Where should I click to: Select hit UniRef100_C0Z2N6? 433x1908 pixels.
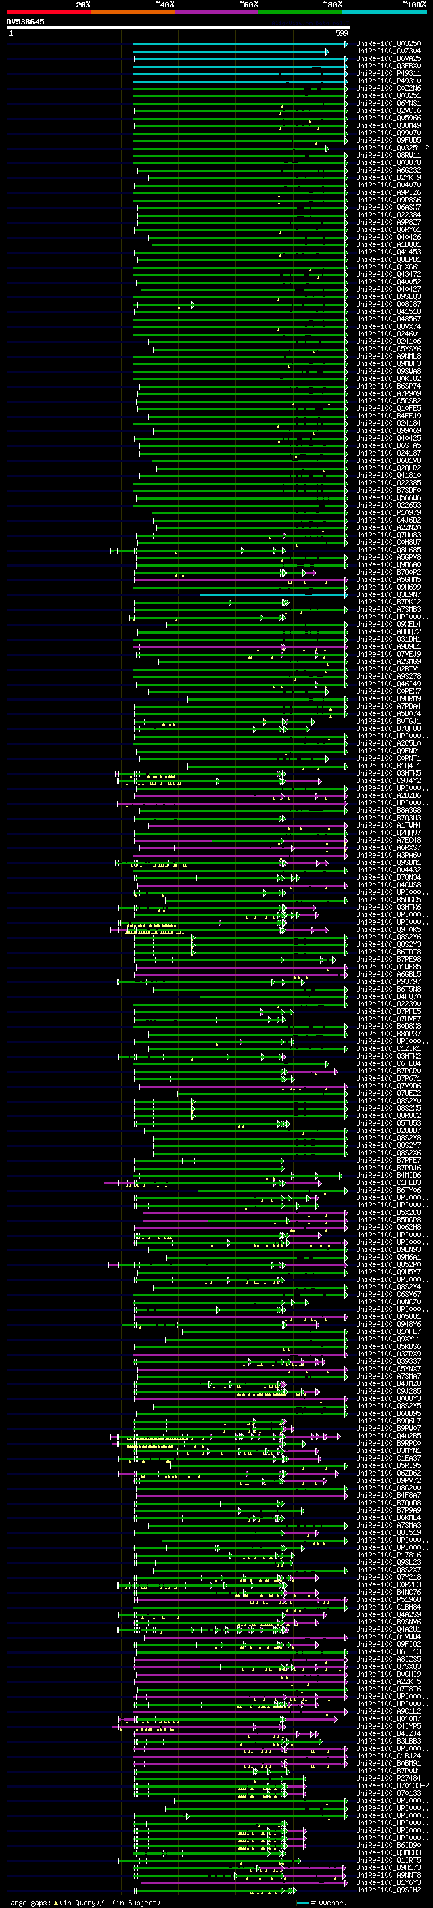pos(388,88)
